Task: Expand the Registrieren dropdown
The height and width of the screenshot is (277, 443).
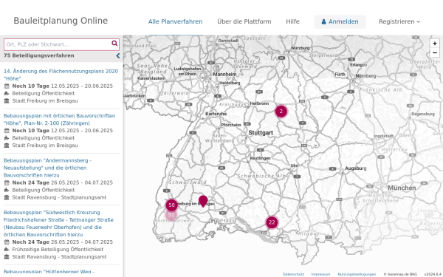Action: 399,21
